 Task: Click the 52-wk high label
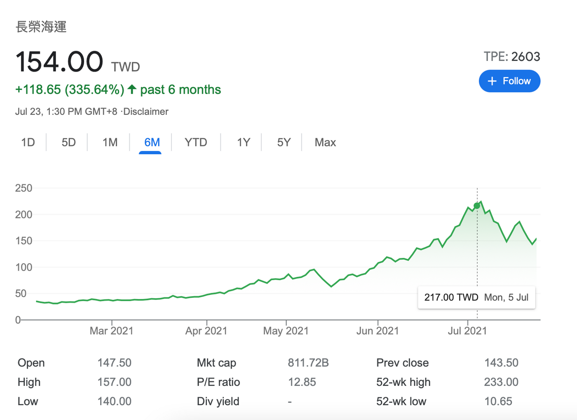pyautogui.click(x=403, y=382)
